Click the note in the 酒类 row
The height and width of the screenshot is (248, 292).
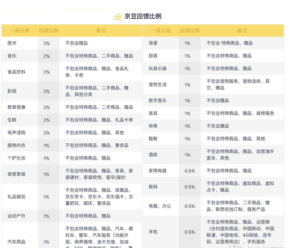pos(240,155)
